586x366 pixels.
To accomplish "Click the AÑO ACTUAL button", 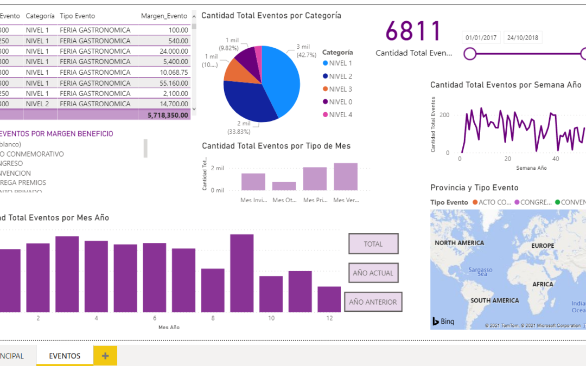I will tap(373, 273).
